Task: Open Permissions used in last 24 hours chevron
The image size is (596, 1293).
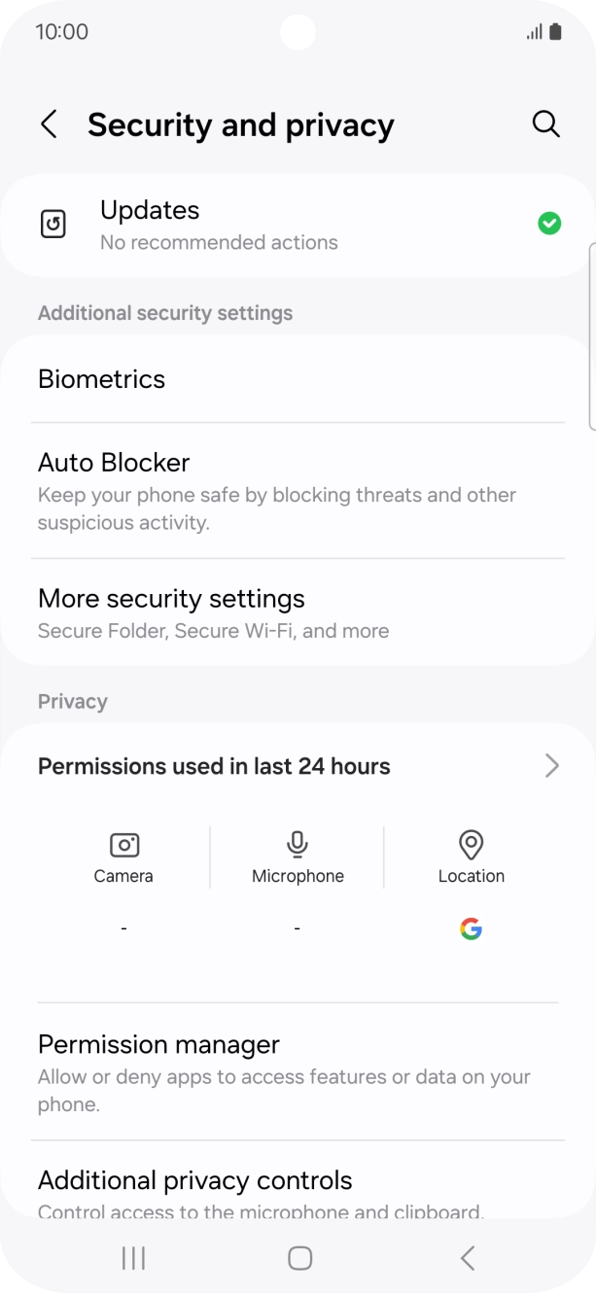Action: (551, 766)
